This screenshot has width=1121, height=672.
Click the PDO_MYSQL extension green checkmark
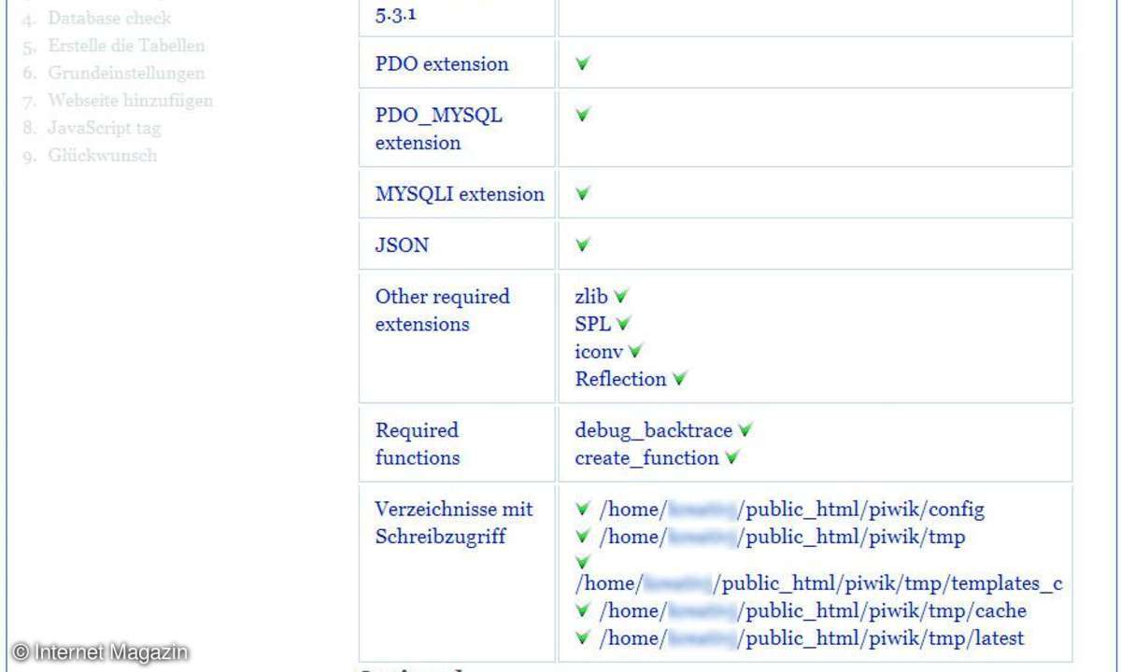[583, 115]
